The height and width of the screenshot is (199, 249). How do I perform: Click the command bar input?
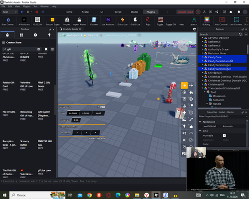pos(94,181)
